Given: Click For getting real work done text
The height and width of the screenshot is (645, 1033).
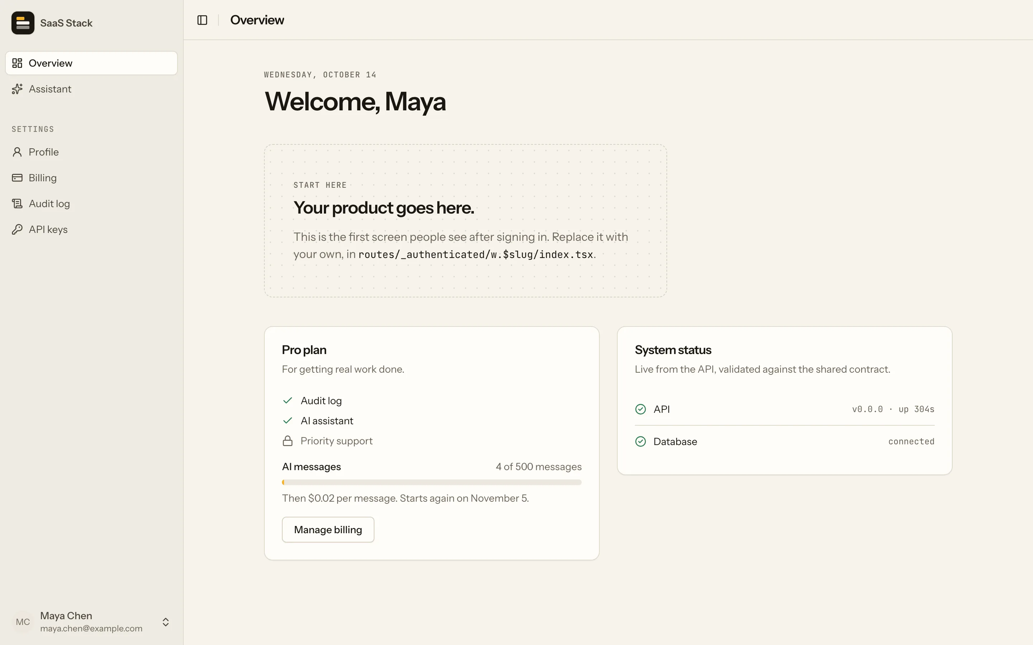Looking at the screenshot, I should click(x=343, y=369).
